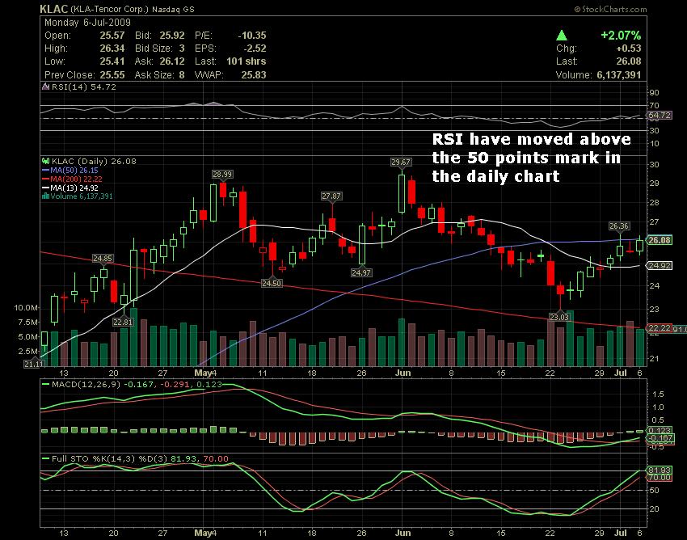Click the Chg value +0.53
This screenshot has height=540, width=687.
point(628,49)
